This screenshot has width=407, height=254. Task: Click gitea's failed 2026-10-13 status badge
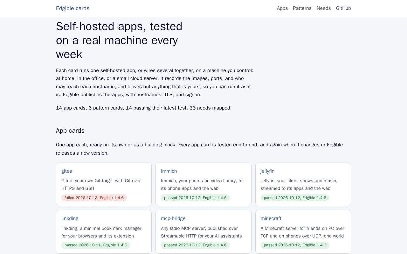[x=94, y=198]
